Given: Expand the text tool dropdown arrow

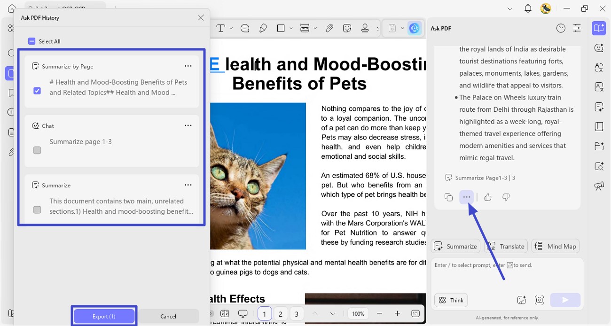Looking at the screenshot, I should 231,28.
